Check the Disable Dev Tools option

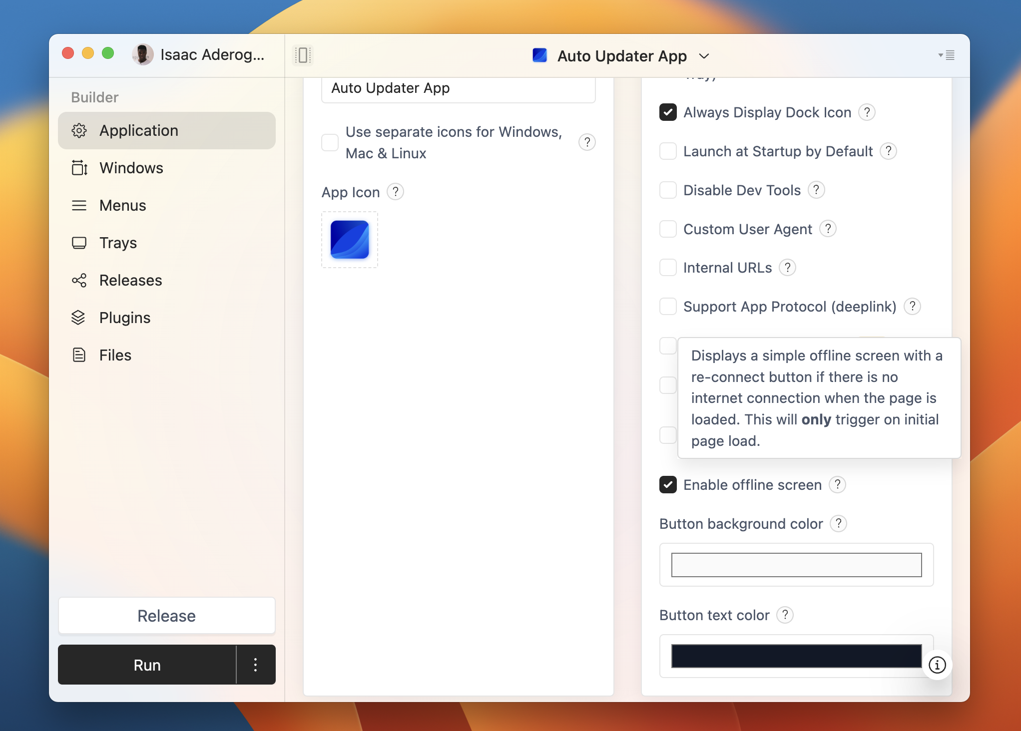click(668, 190)
